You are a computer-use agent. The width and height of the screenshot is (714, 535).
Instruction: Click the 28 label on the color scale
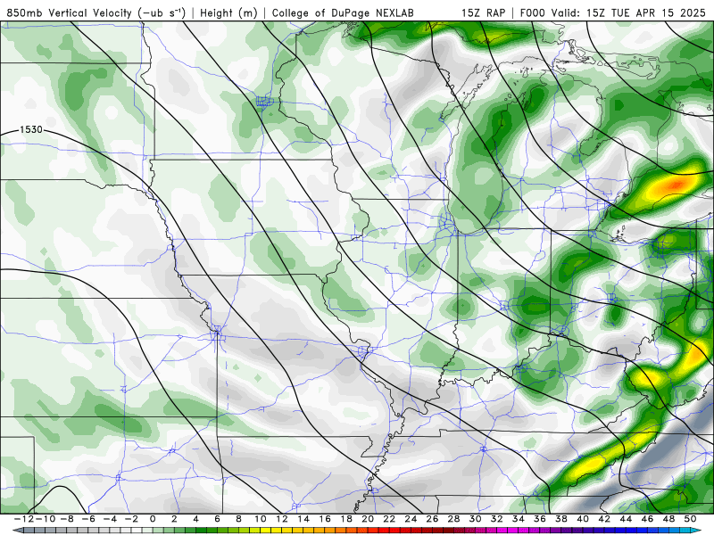(453, 519)
